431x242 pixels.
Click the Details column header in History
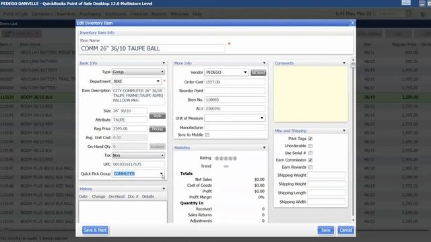(148, 196)
